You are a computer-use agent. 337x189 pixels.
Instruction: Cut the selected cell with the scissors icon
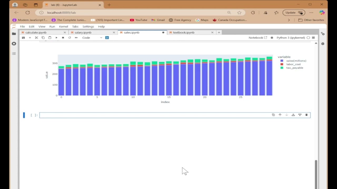36,38
